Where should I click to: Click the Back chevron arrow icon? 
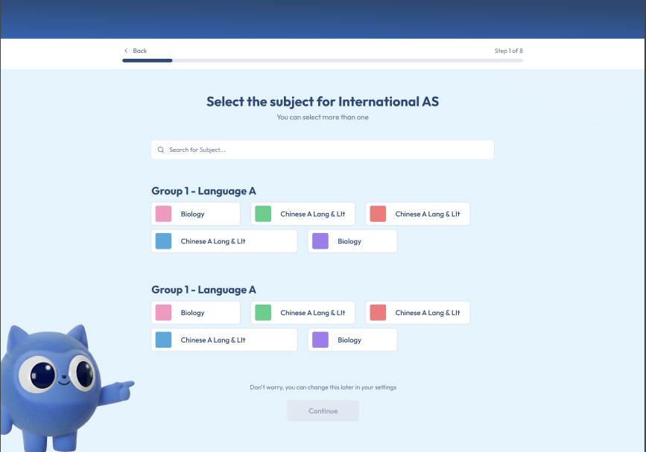tap(126, 51)
